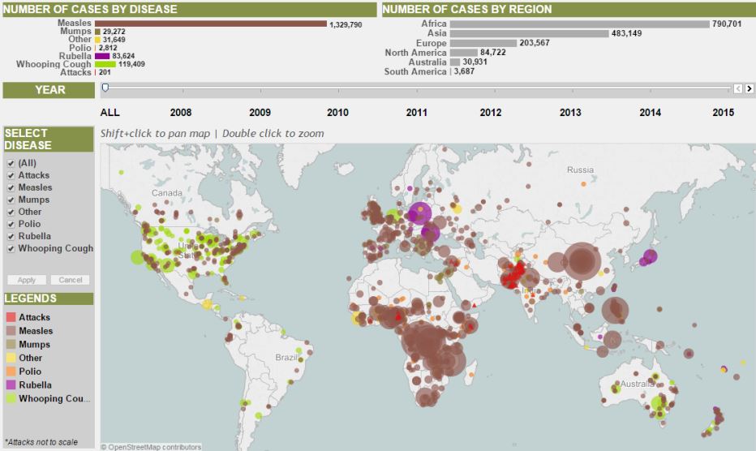Viewport: 756px width, 451px height.
Task: Uncheck the Whooping Cough checkbox
Action: coord(10,248)
